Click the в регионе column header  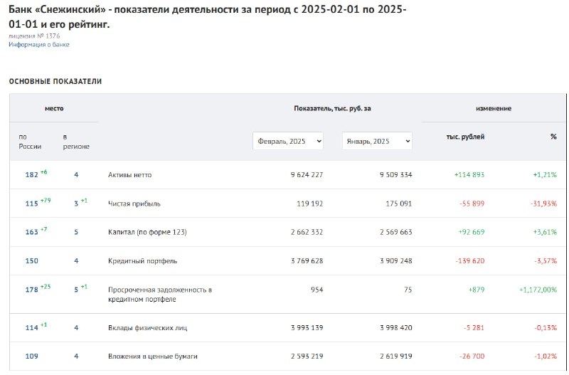[x=76, y=142]
